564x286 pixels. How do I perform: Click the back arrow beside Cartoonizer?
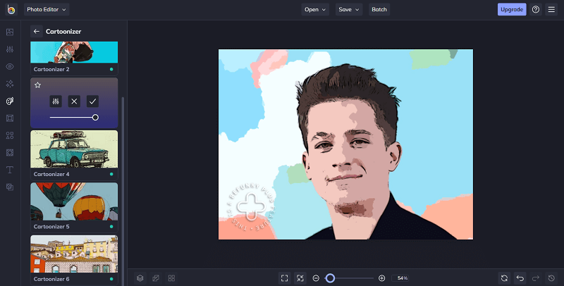coord(37,32)
